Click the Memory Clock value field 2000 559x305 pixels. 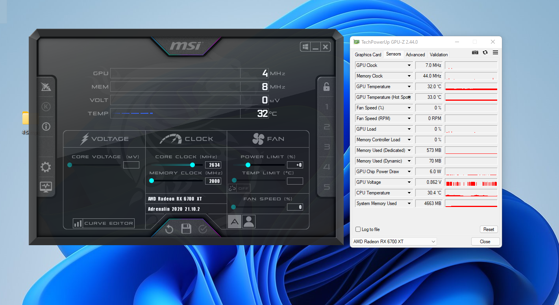point(213,181)
